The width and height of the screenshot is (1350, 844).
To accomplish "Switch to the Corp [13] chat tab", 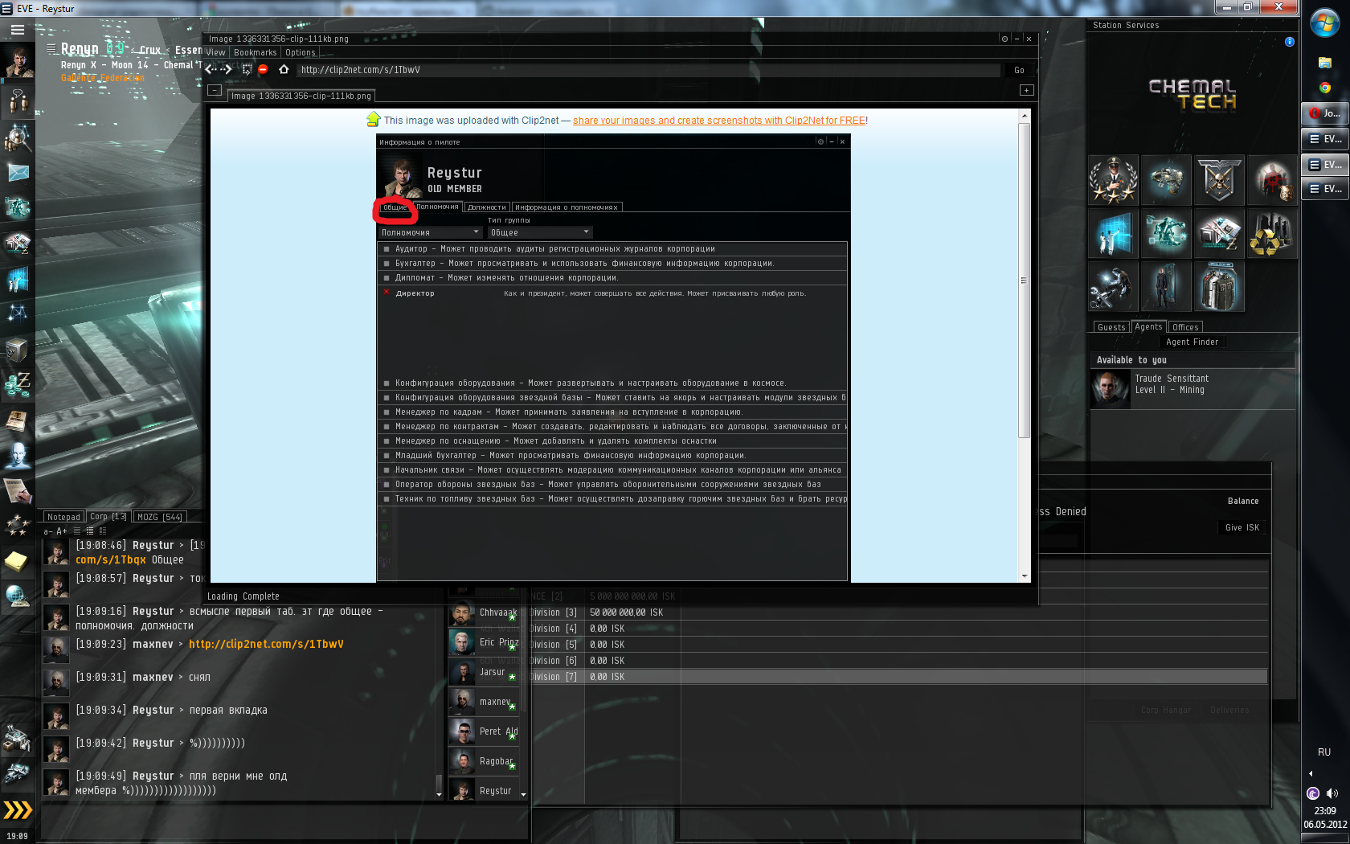I will (108, 517).
